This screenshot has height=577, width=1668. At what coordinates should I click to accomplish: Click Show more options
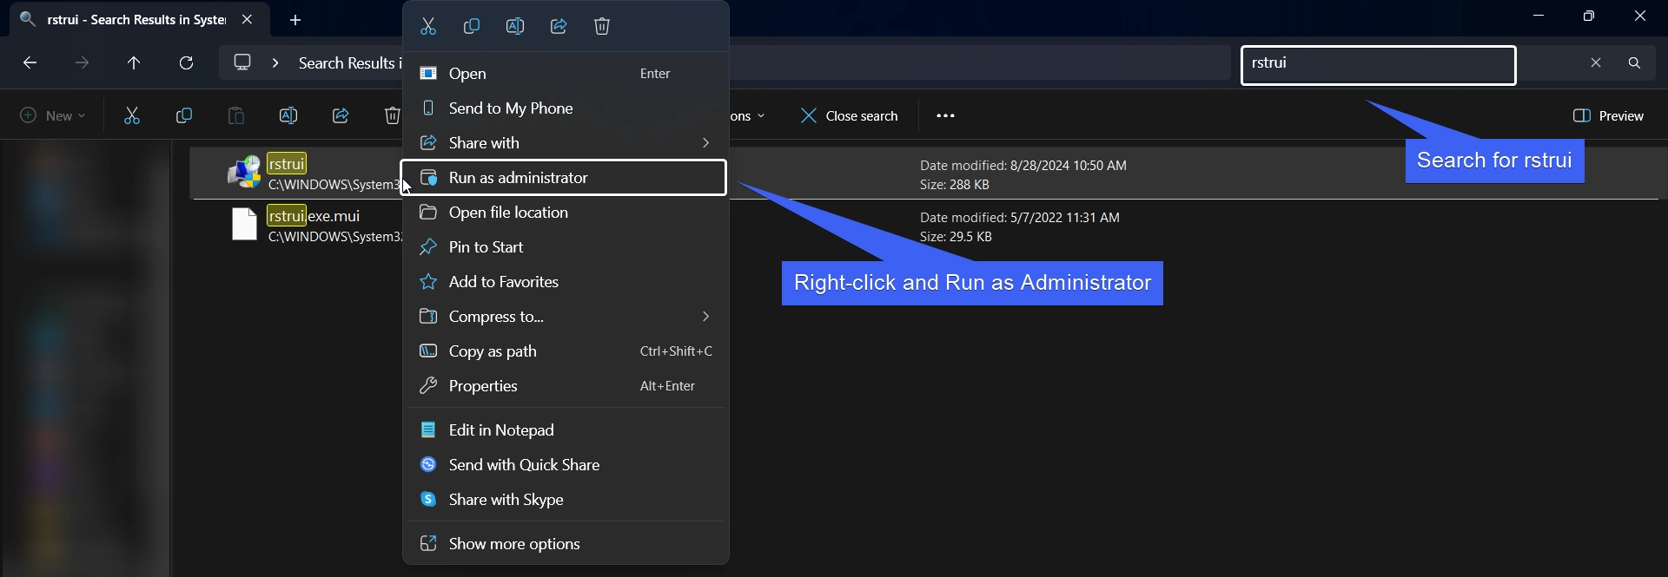(x=565, y=544)
